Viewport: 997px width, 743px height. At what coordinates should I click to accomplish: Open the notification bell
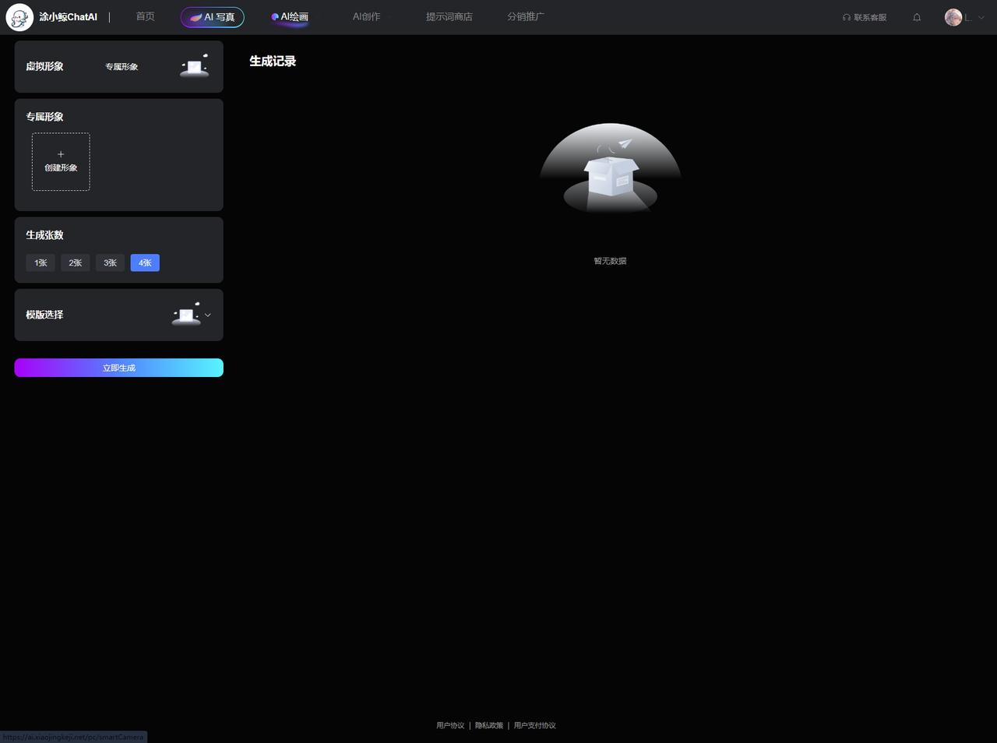917,17
